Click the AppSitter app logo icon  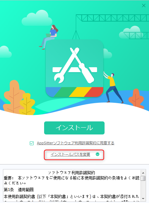point(74,68)
